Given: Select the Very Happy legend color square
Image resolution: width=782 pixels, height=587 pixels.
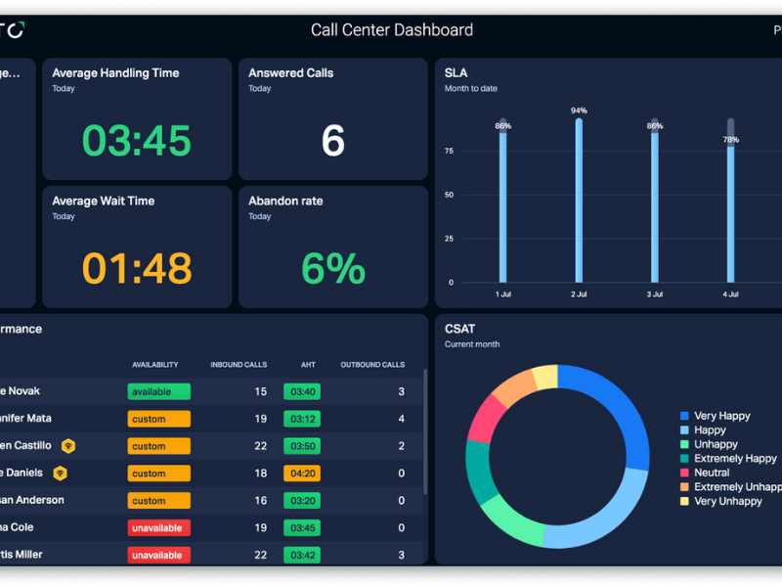Looking at the screenshot, I should point(684,416).
